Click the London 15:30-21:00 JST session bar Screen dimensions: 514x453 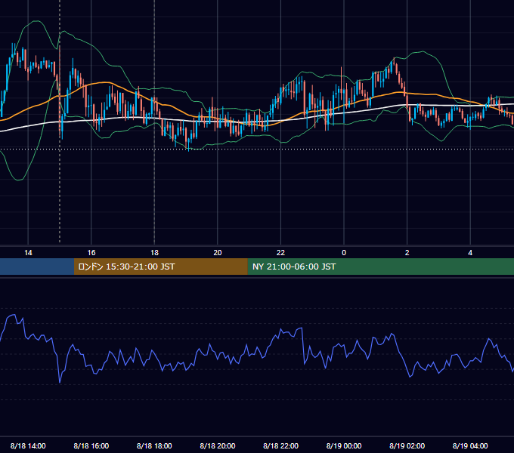click(160, 267)
